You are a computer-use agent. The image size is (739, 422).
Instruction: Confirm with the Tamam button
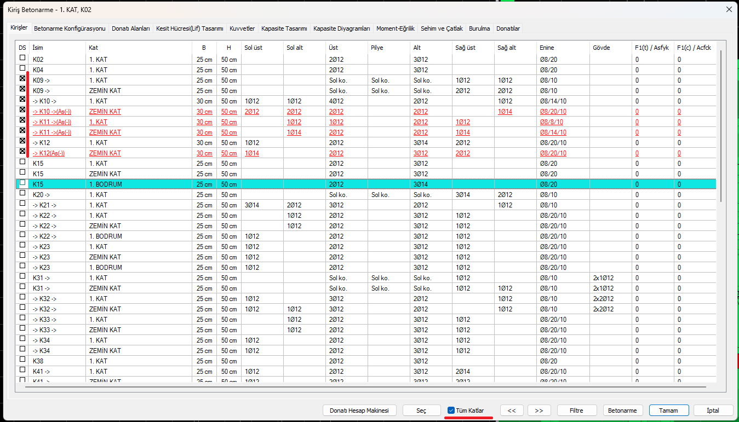click(668, 411)
